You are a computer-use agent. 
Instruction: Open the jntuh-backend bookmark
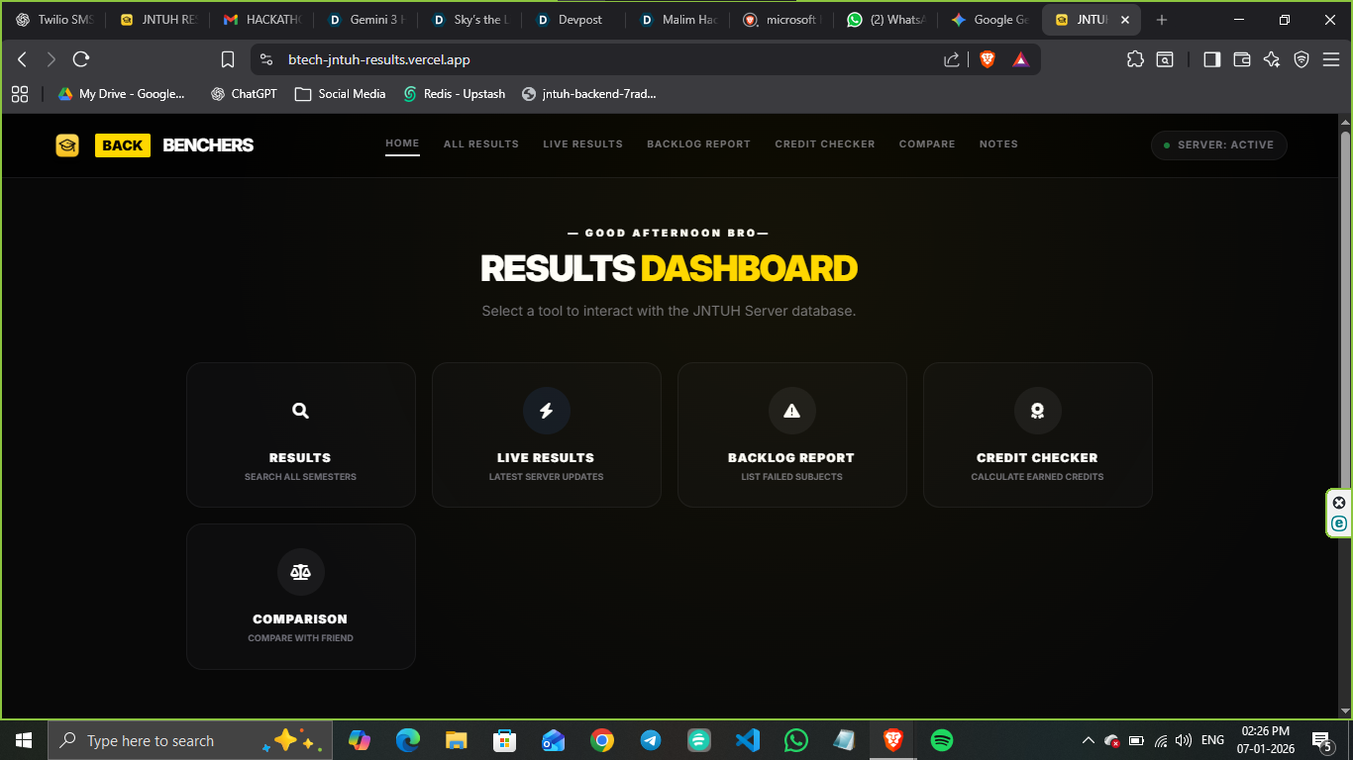pyautogui.click(x=589, y=94)
